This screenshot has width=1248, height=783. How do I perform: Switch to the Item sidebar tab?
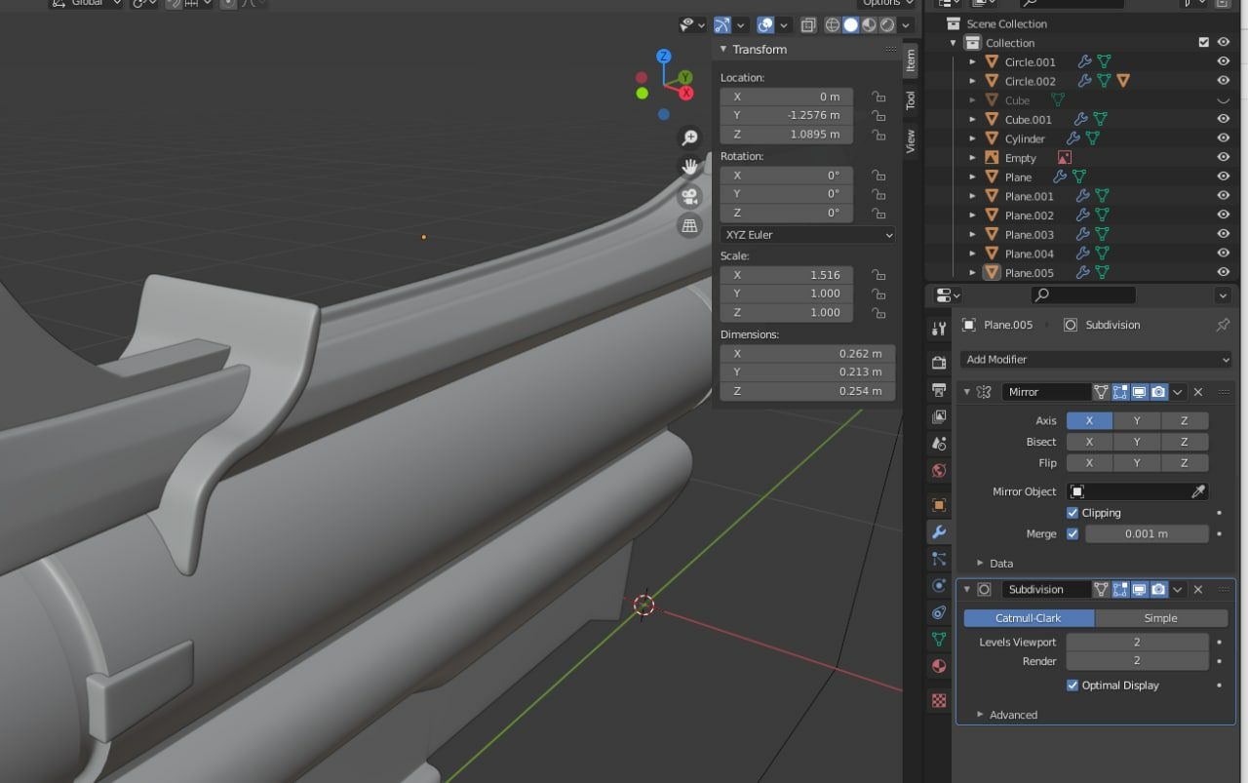click(911, 62)
